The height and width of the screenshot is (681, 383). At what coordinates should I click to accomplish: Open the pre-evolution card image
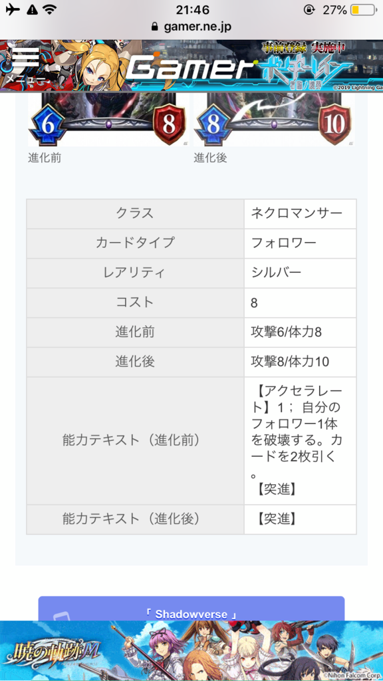(108, 120)
